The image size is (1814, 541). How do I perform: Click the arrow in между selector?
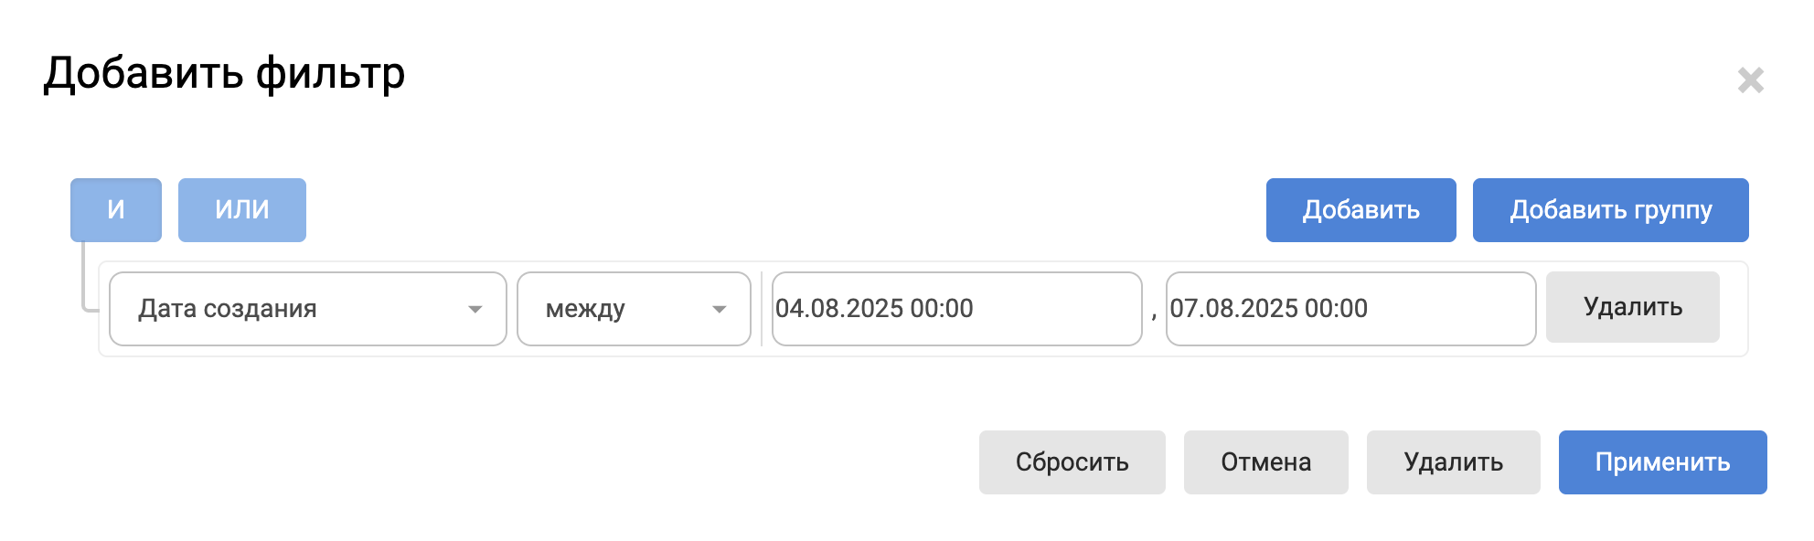coord(719,310)
